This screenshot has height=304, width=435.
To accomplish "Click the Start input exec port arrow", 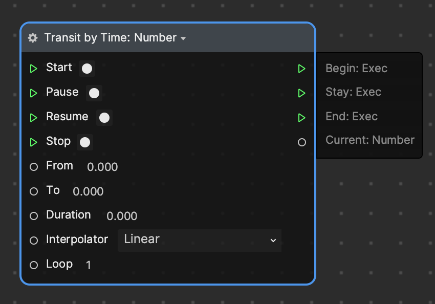I will 34,69.
